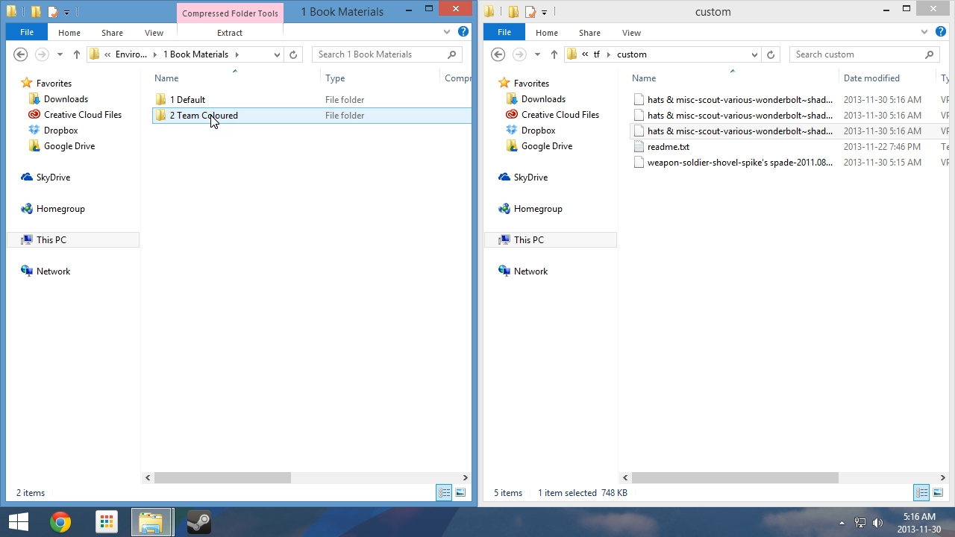Switch custom window to large icons view
The width and height of the screenshot is (955, 537).
(x=938, y=492)
